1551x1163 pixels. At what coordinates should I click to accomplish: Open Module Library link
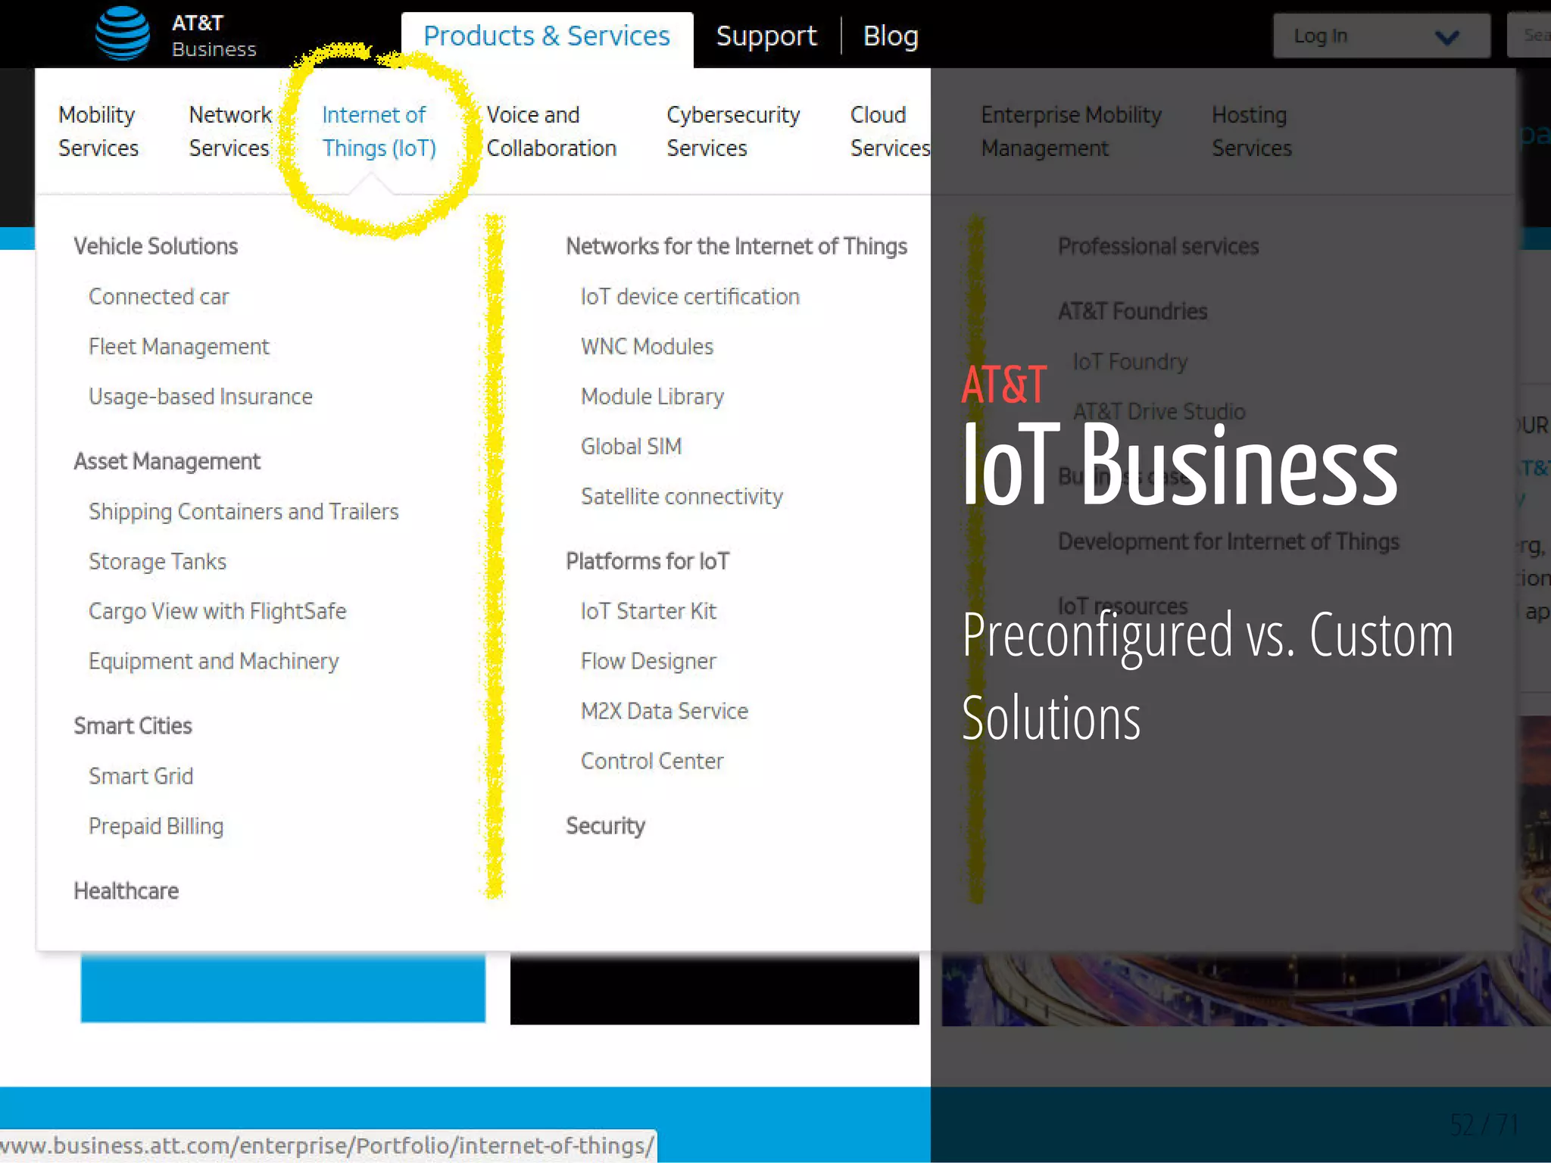(x=652, y=396)
